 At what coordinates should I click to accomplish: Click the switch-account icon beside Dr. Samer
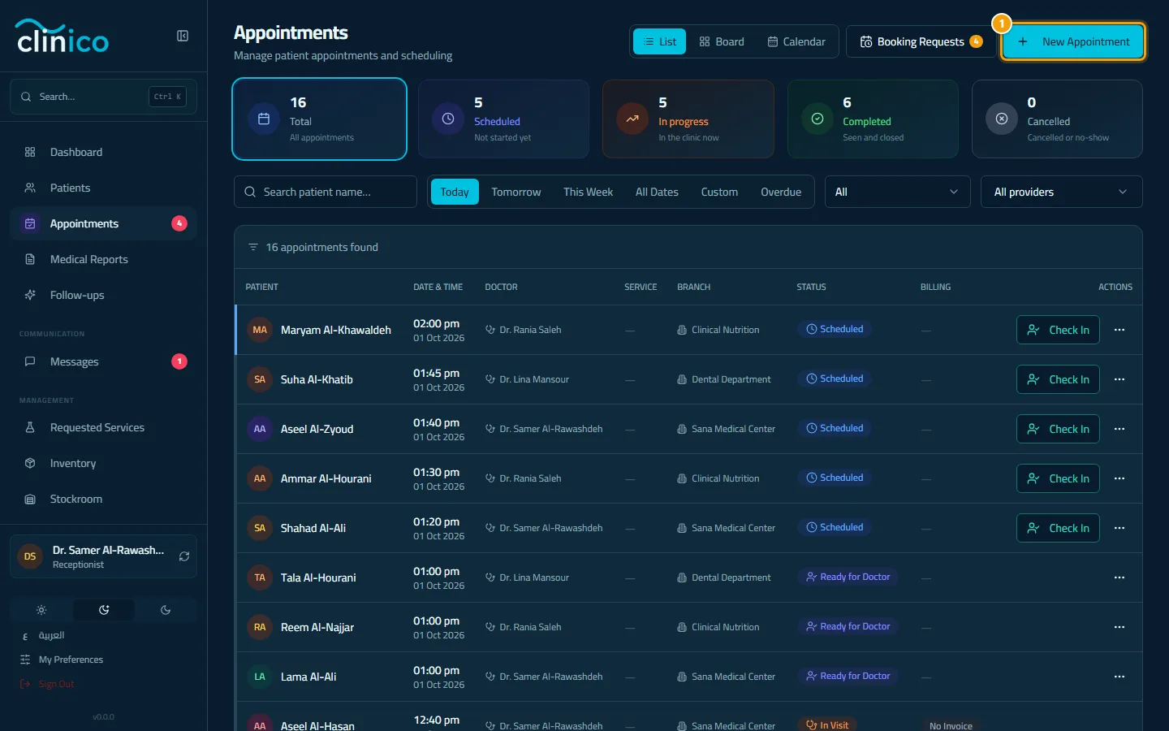184,556
